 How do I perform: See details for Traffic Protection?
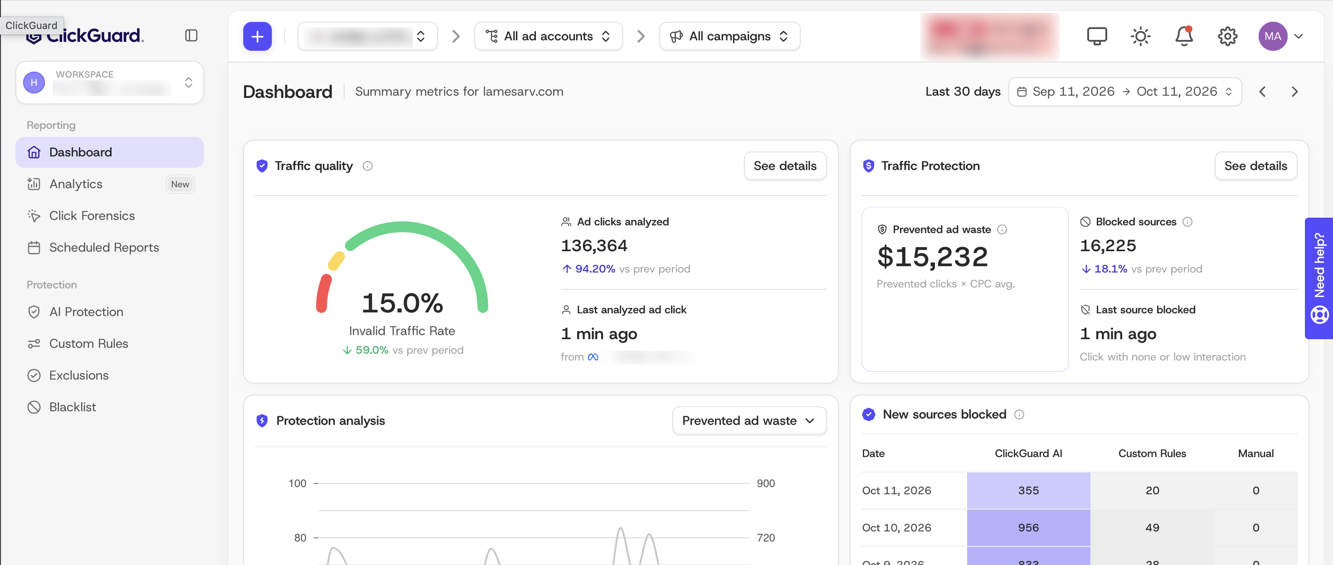tap(1255, 166)
